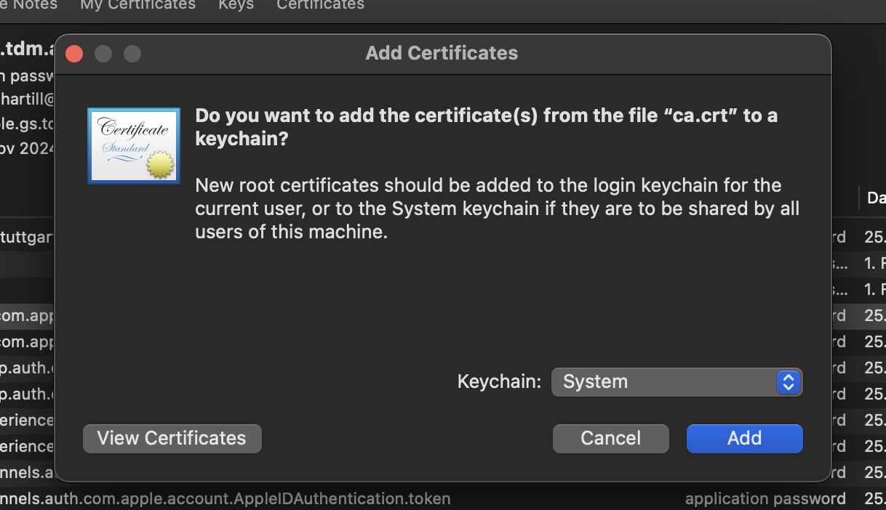Screen dimensions: 886x510
Task: Click the "application password" kind cell
Action: [765, 499]
